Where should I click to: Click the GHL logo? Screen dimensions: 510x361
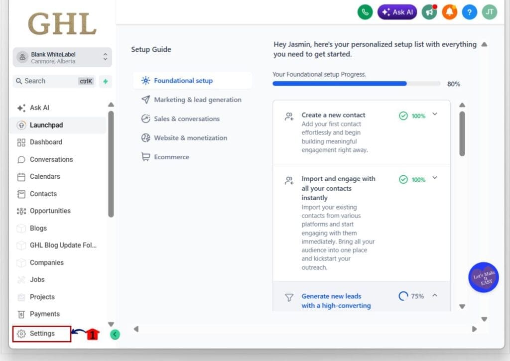(62, 24)
